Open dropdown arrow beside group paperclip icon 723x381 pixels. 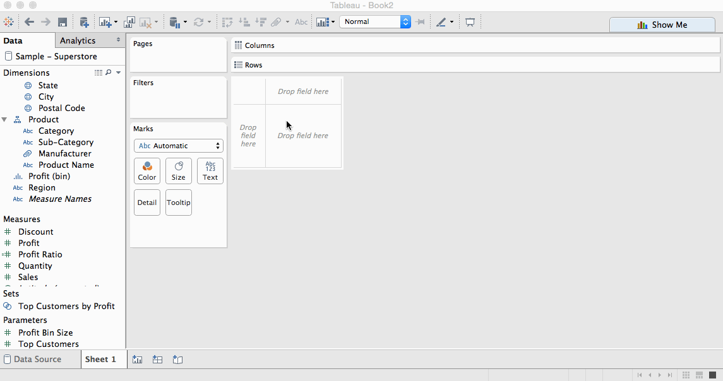coord(287,22)
